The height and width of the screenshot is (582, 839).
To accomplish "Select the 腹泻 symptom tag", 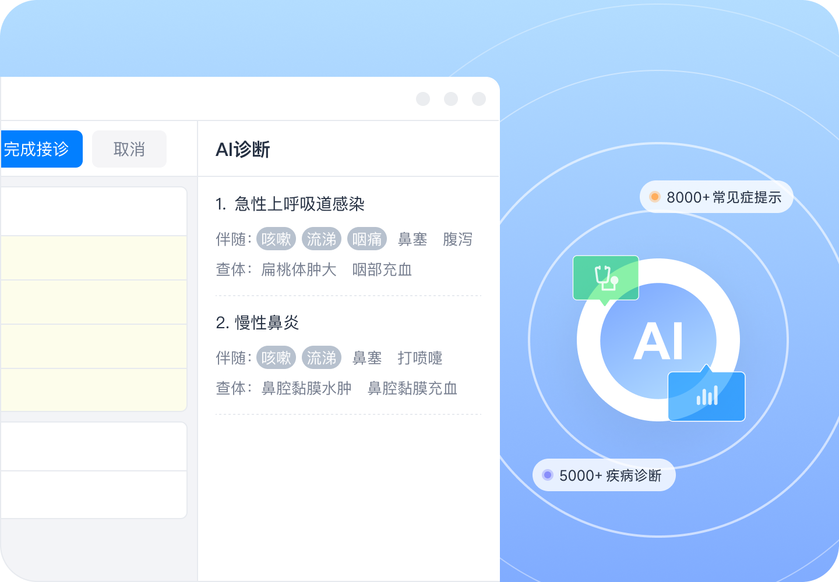I will [457, 239].
